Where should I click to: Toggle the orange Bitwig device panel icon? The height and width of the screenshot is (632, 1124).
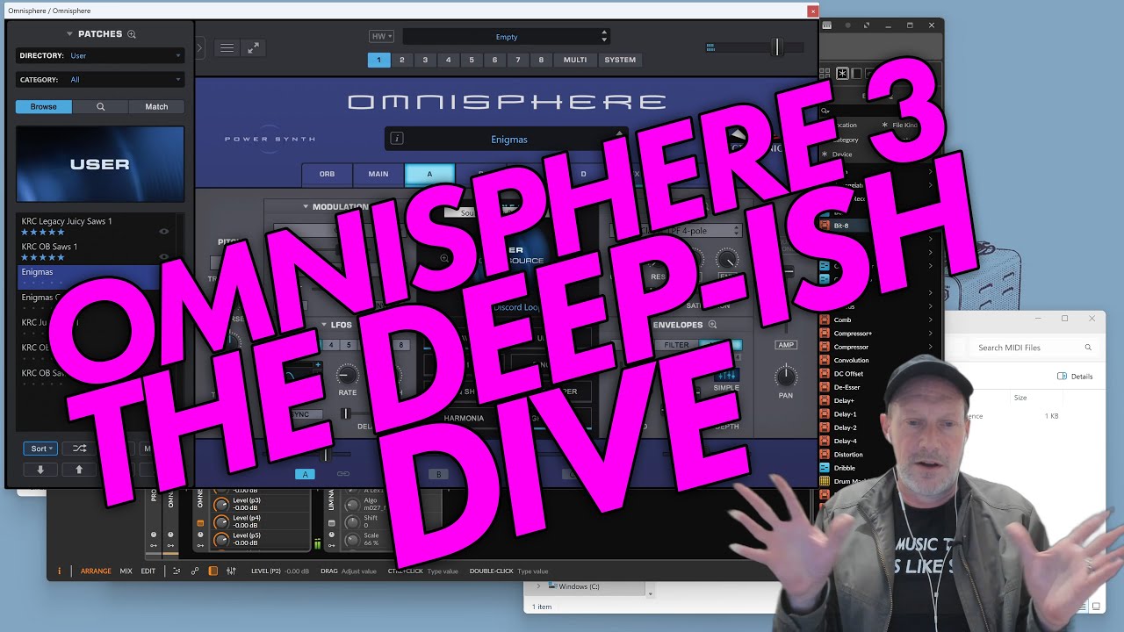coord(213,571)
